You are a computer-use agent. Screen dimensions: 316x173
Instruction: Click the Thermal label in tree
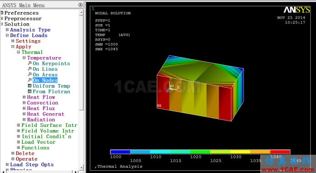click(32, 52)
